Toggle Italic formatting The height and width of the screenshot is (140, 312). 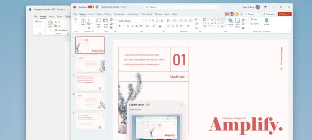click(124, 26)
